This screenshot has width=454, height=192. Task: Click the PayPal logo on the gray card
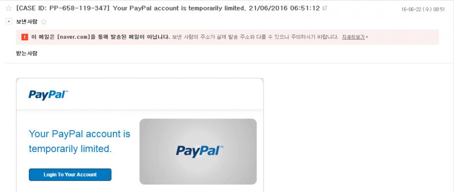click(200, 151)
